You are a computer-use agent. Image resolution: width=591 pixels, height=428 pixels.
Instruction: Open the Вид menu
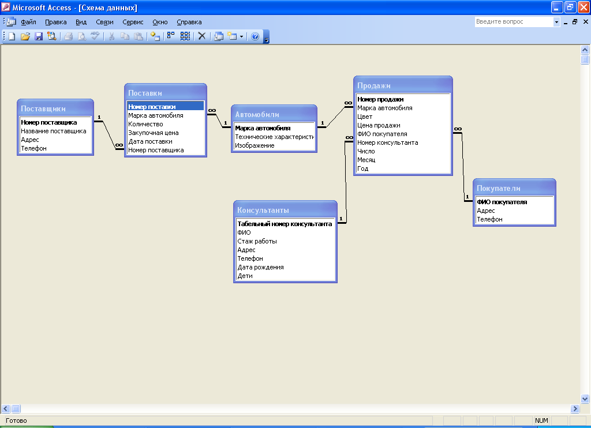tap(81, 22)
